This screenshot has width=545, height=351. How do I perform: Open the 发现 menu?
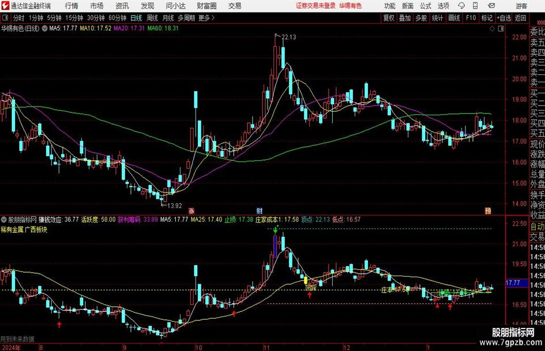[148, 6]
